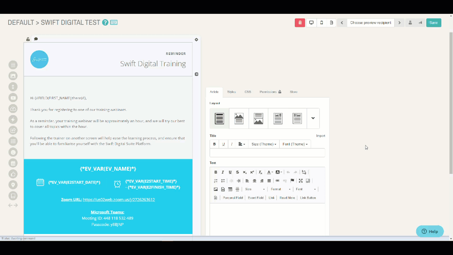Add a video block from the sidebar
The height and width of the screenshot is (255, 453).
pos(13,98)
